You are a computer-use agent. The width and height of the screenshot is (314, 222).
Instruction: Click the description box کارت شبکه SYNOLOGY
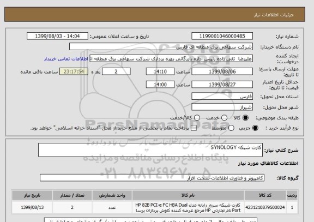coord(150,150)
